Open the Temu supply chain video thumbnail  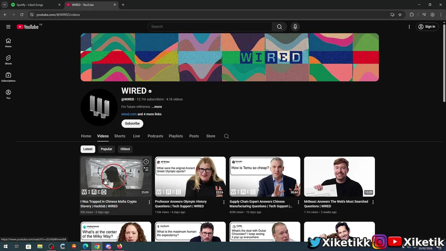(265, 177)
